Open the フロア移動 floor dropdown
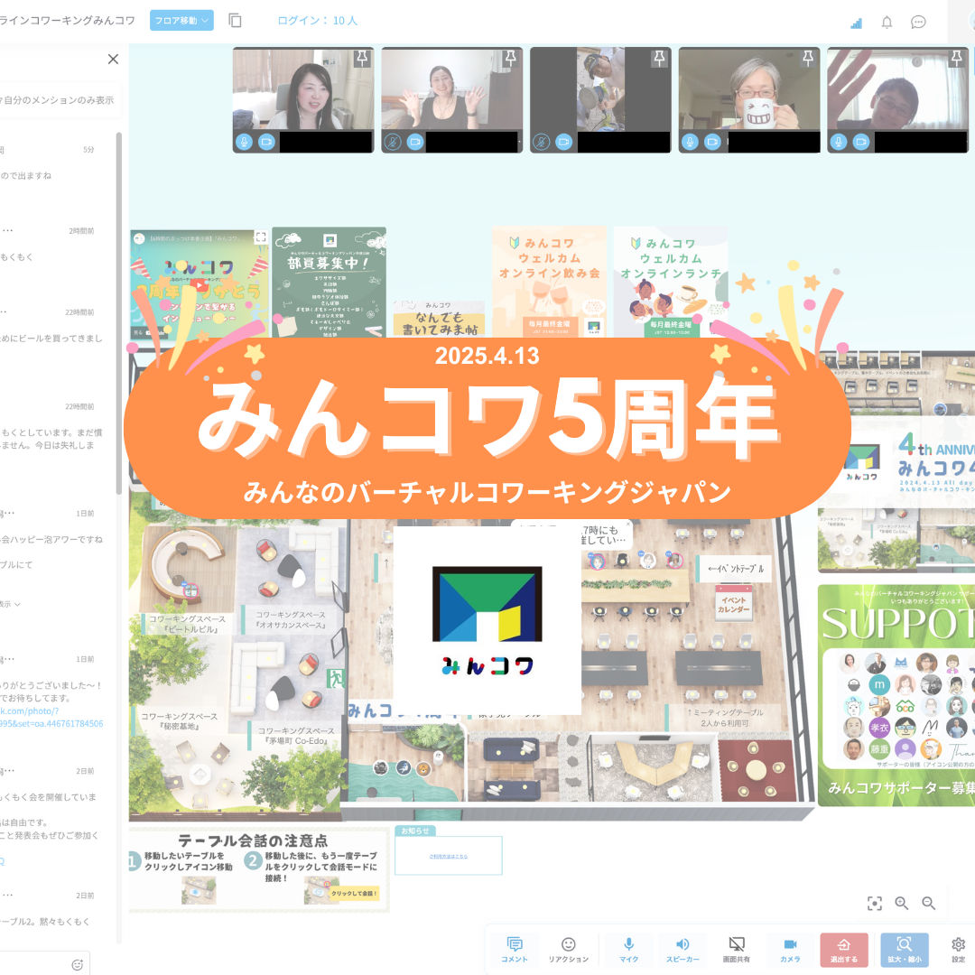 pyautogui.click(x=181, y=21)
